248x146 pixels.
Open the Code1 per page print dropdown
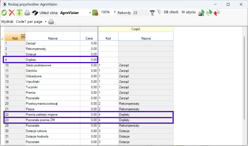(x=45, y=22)
